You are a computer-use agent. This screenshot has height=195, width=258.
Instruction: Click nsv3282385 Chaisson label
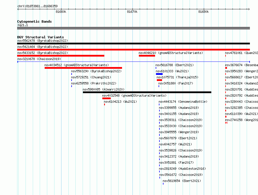point(241,108)
